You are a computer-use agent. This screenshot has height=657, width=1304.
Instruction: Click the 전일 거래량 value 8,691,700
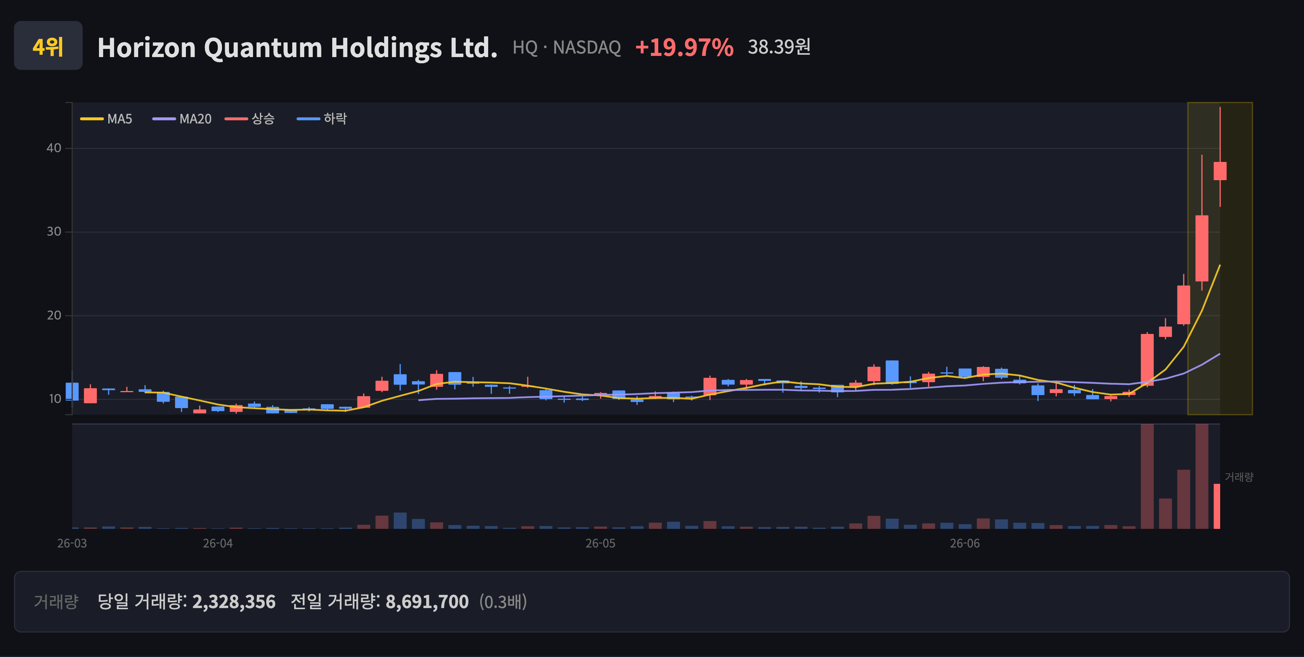427,602
